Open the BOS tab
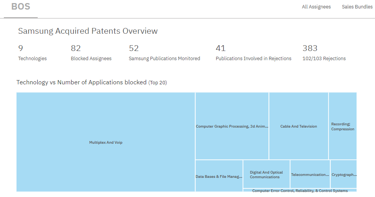Image resolution: width=375 pixels, height=197 pixels. point(21,7)
